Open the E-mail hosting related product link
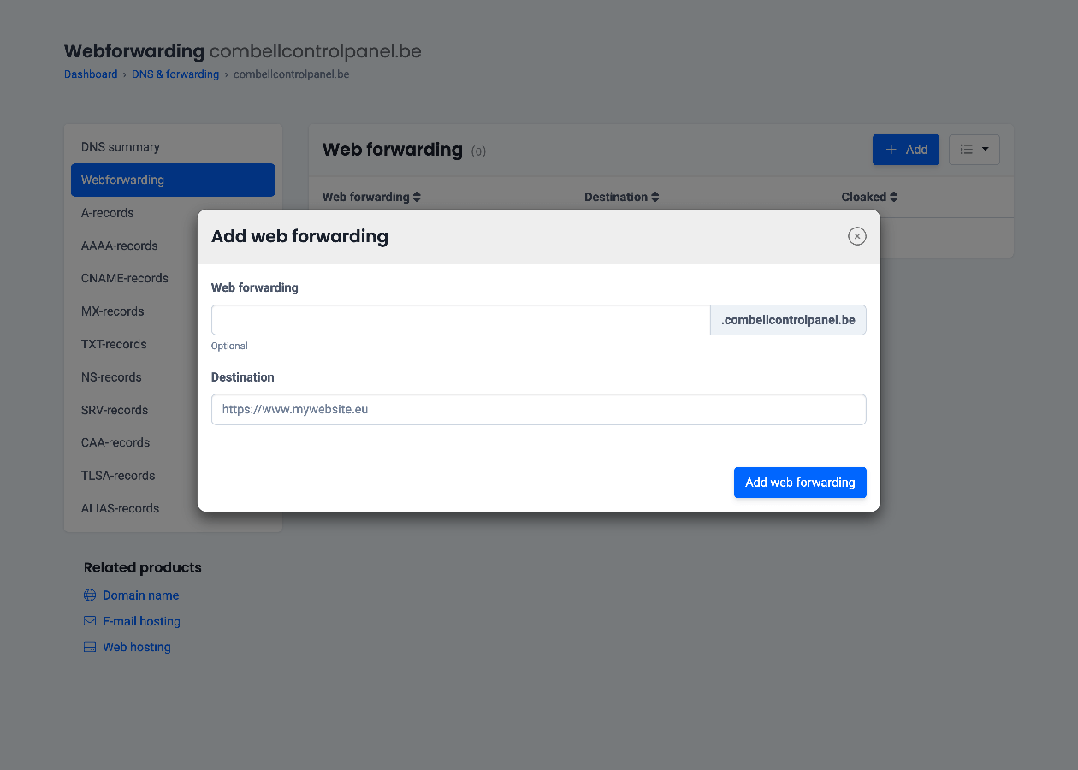The height and width of the screenshot is (770, 1078). (141, 621)
